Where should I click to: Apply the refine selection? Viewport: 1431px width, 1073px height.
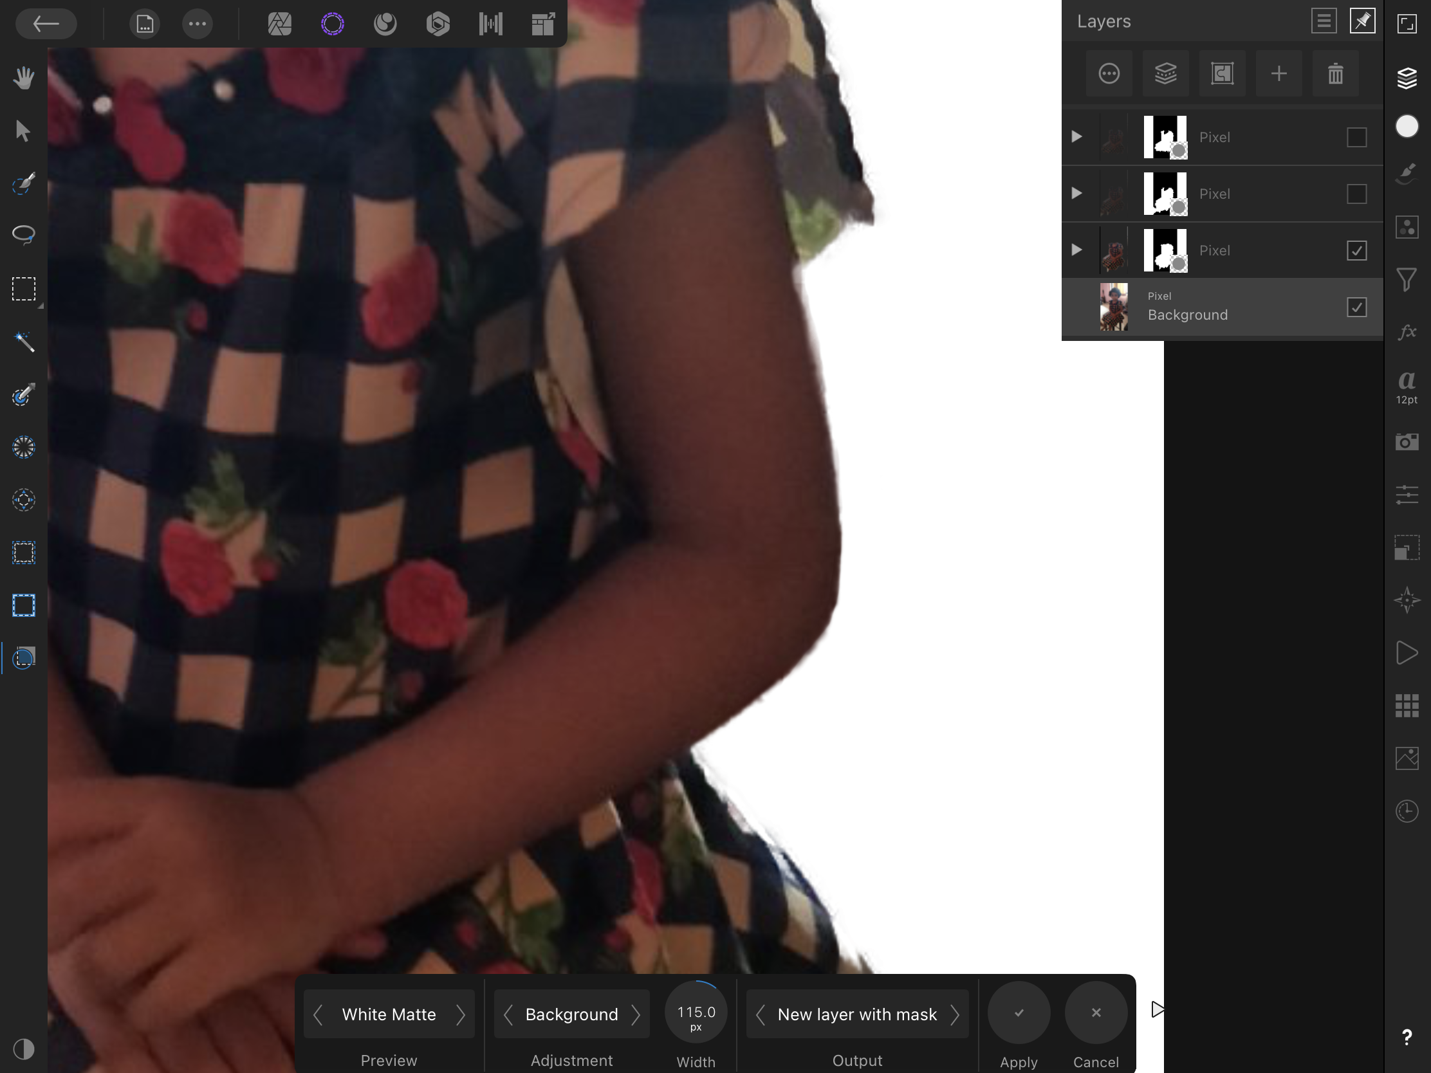coord(1019,1013)
